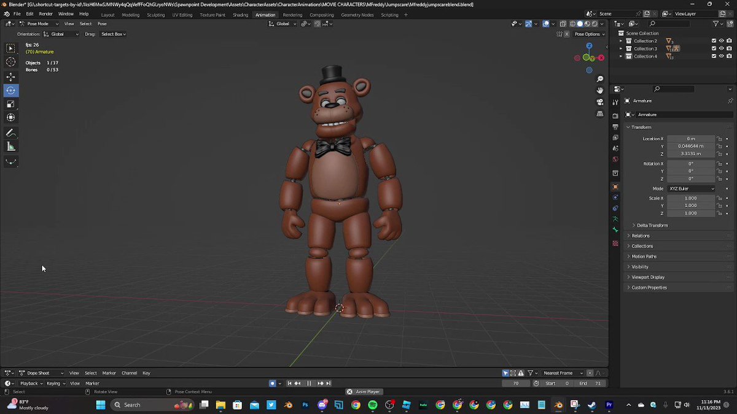Click the zoom magnifier viewport icon
Screen dimensions: 737x414
pos(600,79)
